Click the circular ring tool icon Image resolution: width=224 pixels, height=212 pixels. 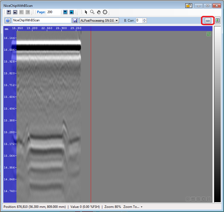105,12
